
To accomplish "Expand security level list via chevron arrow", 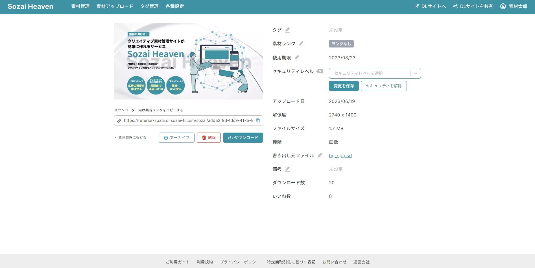I will click(416, 73).
